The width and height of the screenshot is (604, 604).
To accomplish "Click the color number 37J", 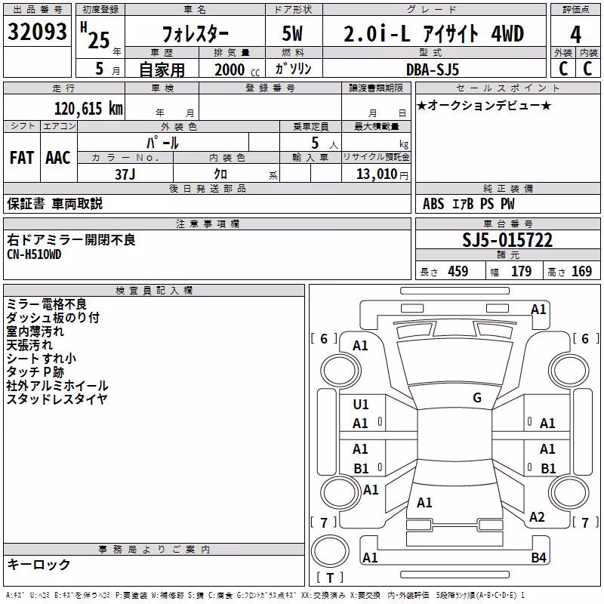I will pyautogui.click(x=125, y=174).
